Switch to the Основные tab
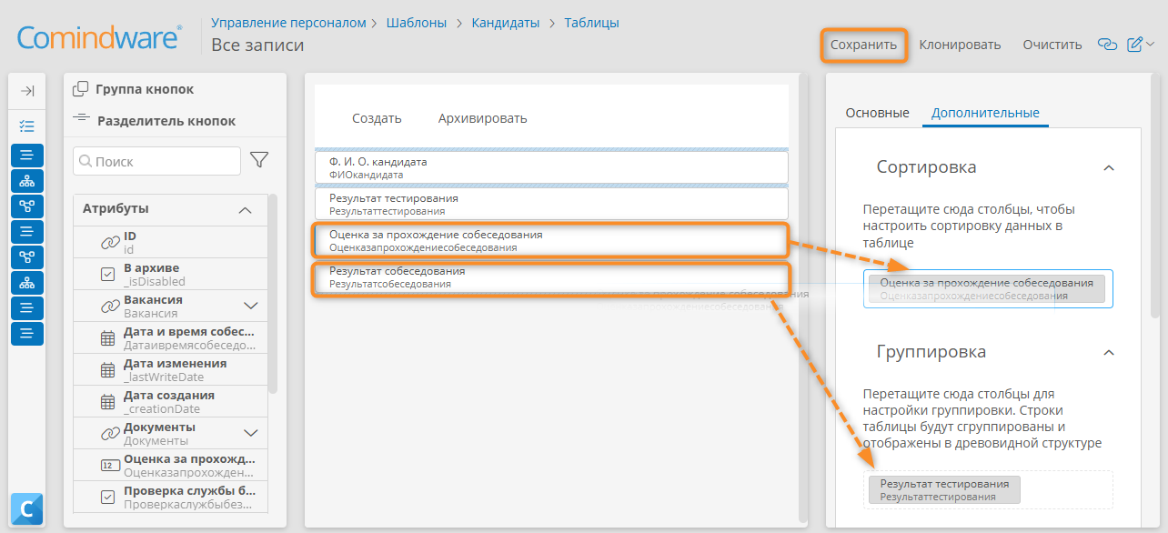Viewport: 1168px width, 533px height. tap(877, 113)
